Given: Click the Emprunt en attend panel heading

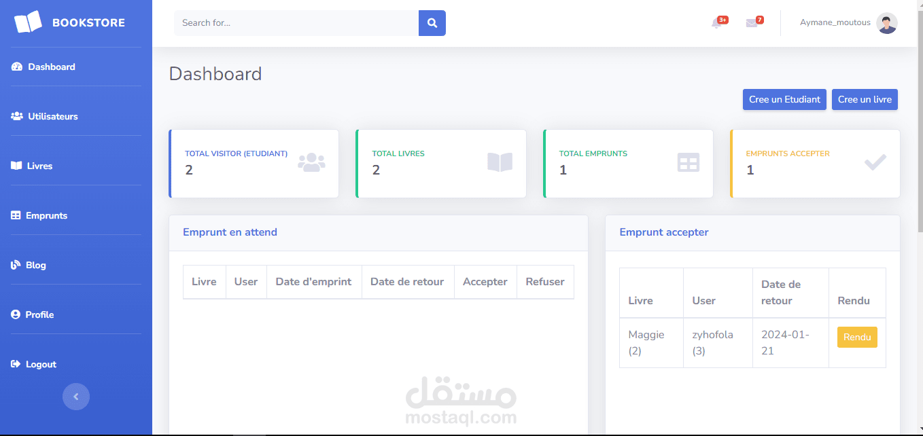Looking at the screenshot, I should [230, 232].
